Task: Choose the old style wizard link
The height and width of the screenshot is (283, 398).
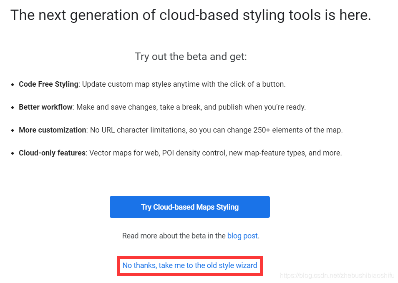Action: [190, 265]
